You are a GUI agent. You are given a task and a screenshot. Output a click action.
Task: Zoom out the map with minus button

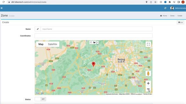coord(148,89)
